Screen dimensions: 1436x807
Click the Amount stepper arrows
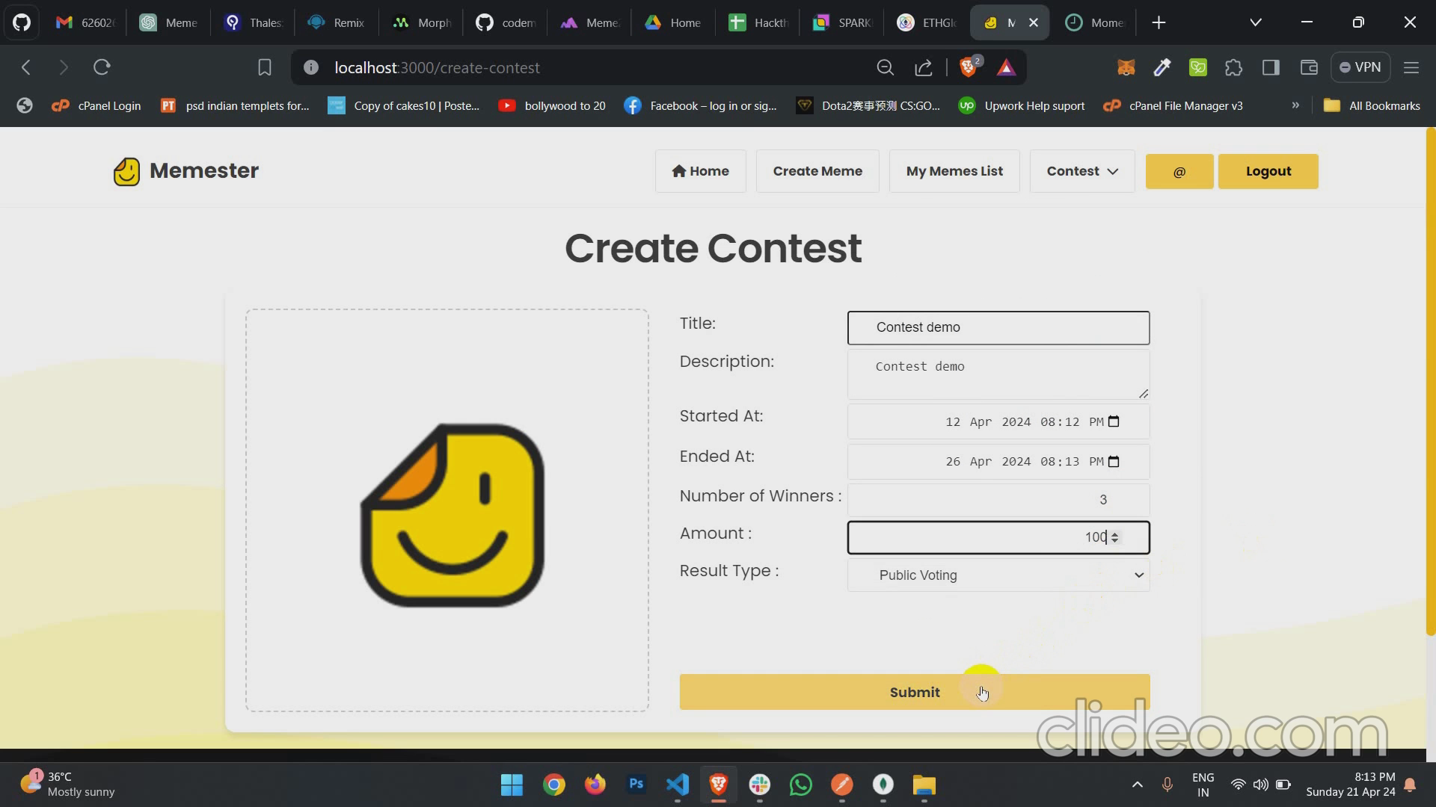[1114, 537]
